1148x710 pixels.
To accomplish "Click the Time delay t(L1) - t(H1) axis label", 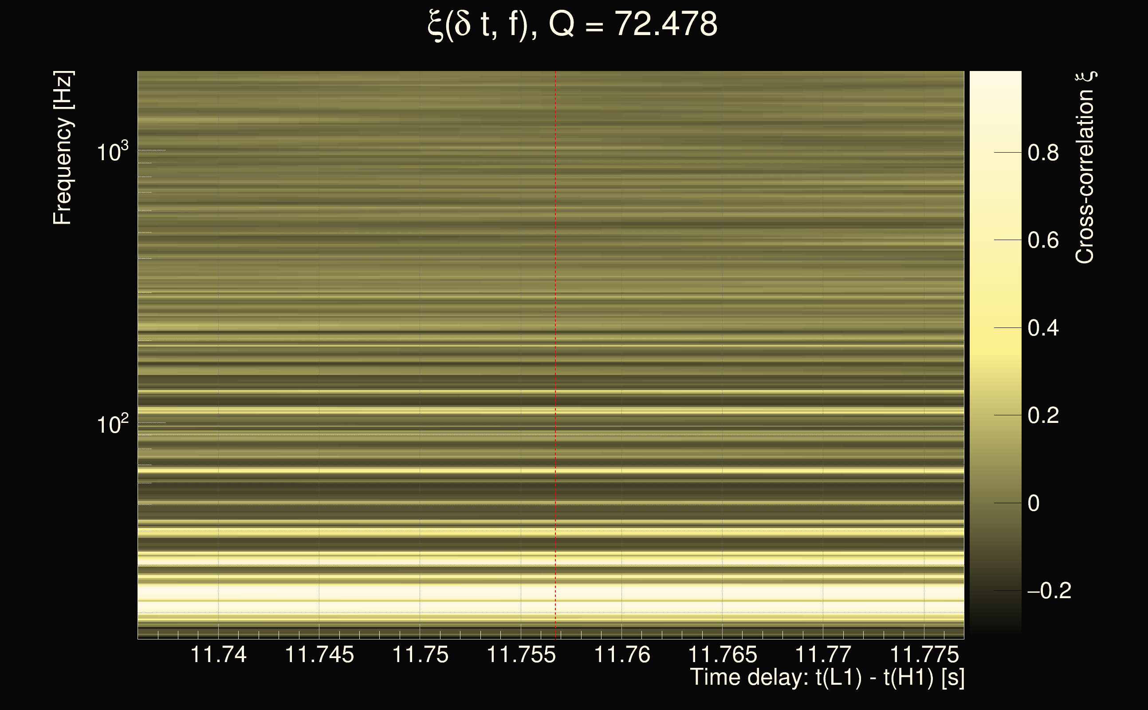I will pyautogui.click(x=827, y=678).
